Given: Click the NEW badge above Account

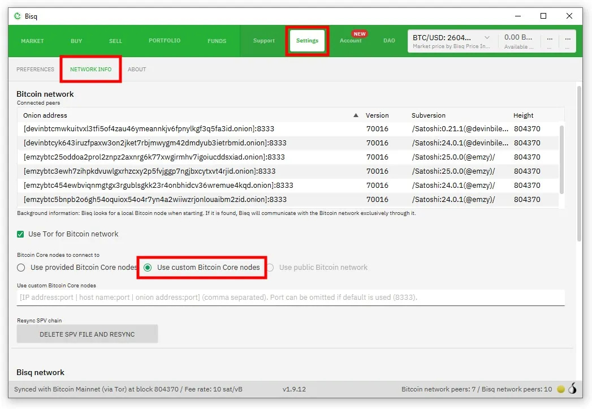Looking at the screenshot, I should tap(360, 33).
